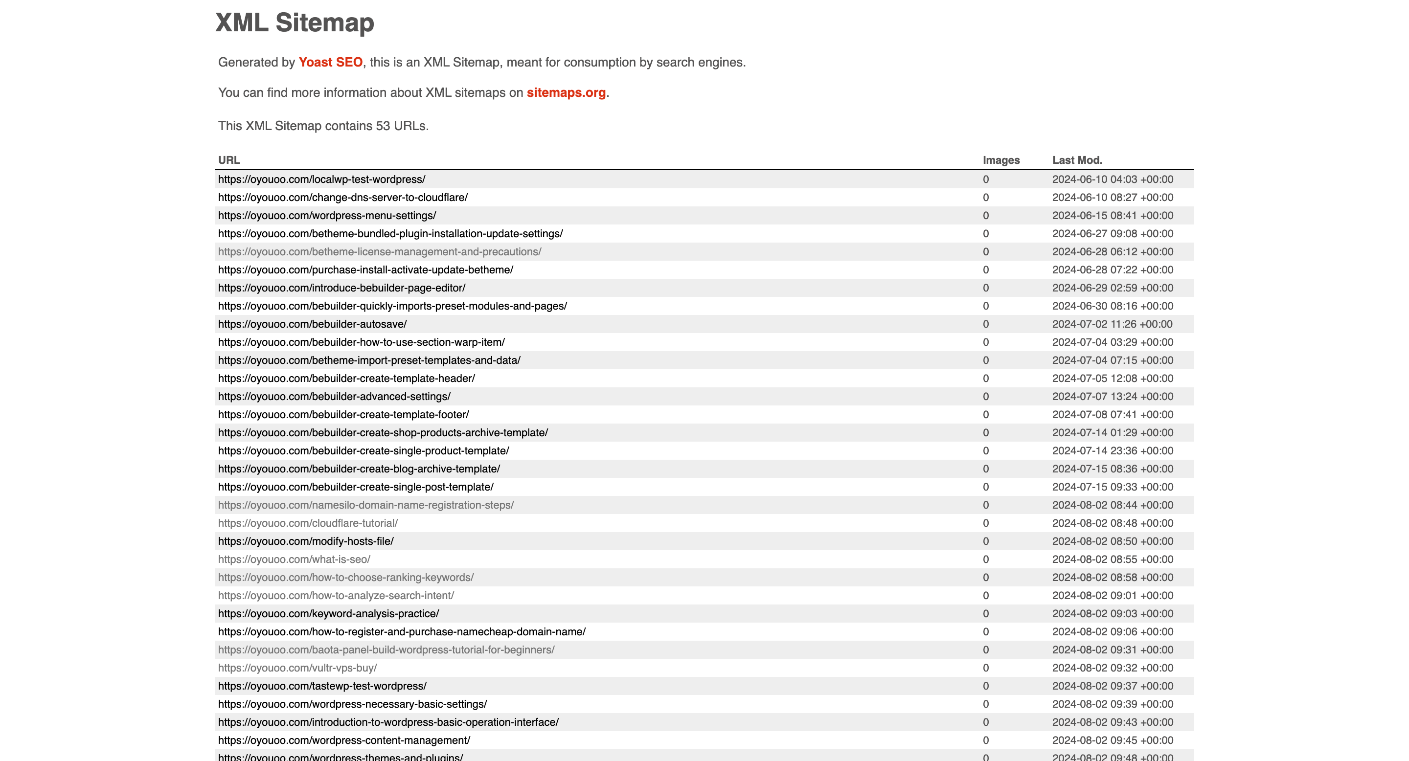Click the date 2024-06-15 08:41 +00:00
The height and width of the screenshot is (761, 1409).
coord(1113,215)
